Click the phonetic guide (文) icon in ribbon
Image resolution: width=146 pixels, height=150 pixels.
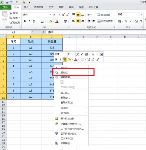click(x=65, y=21)
